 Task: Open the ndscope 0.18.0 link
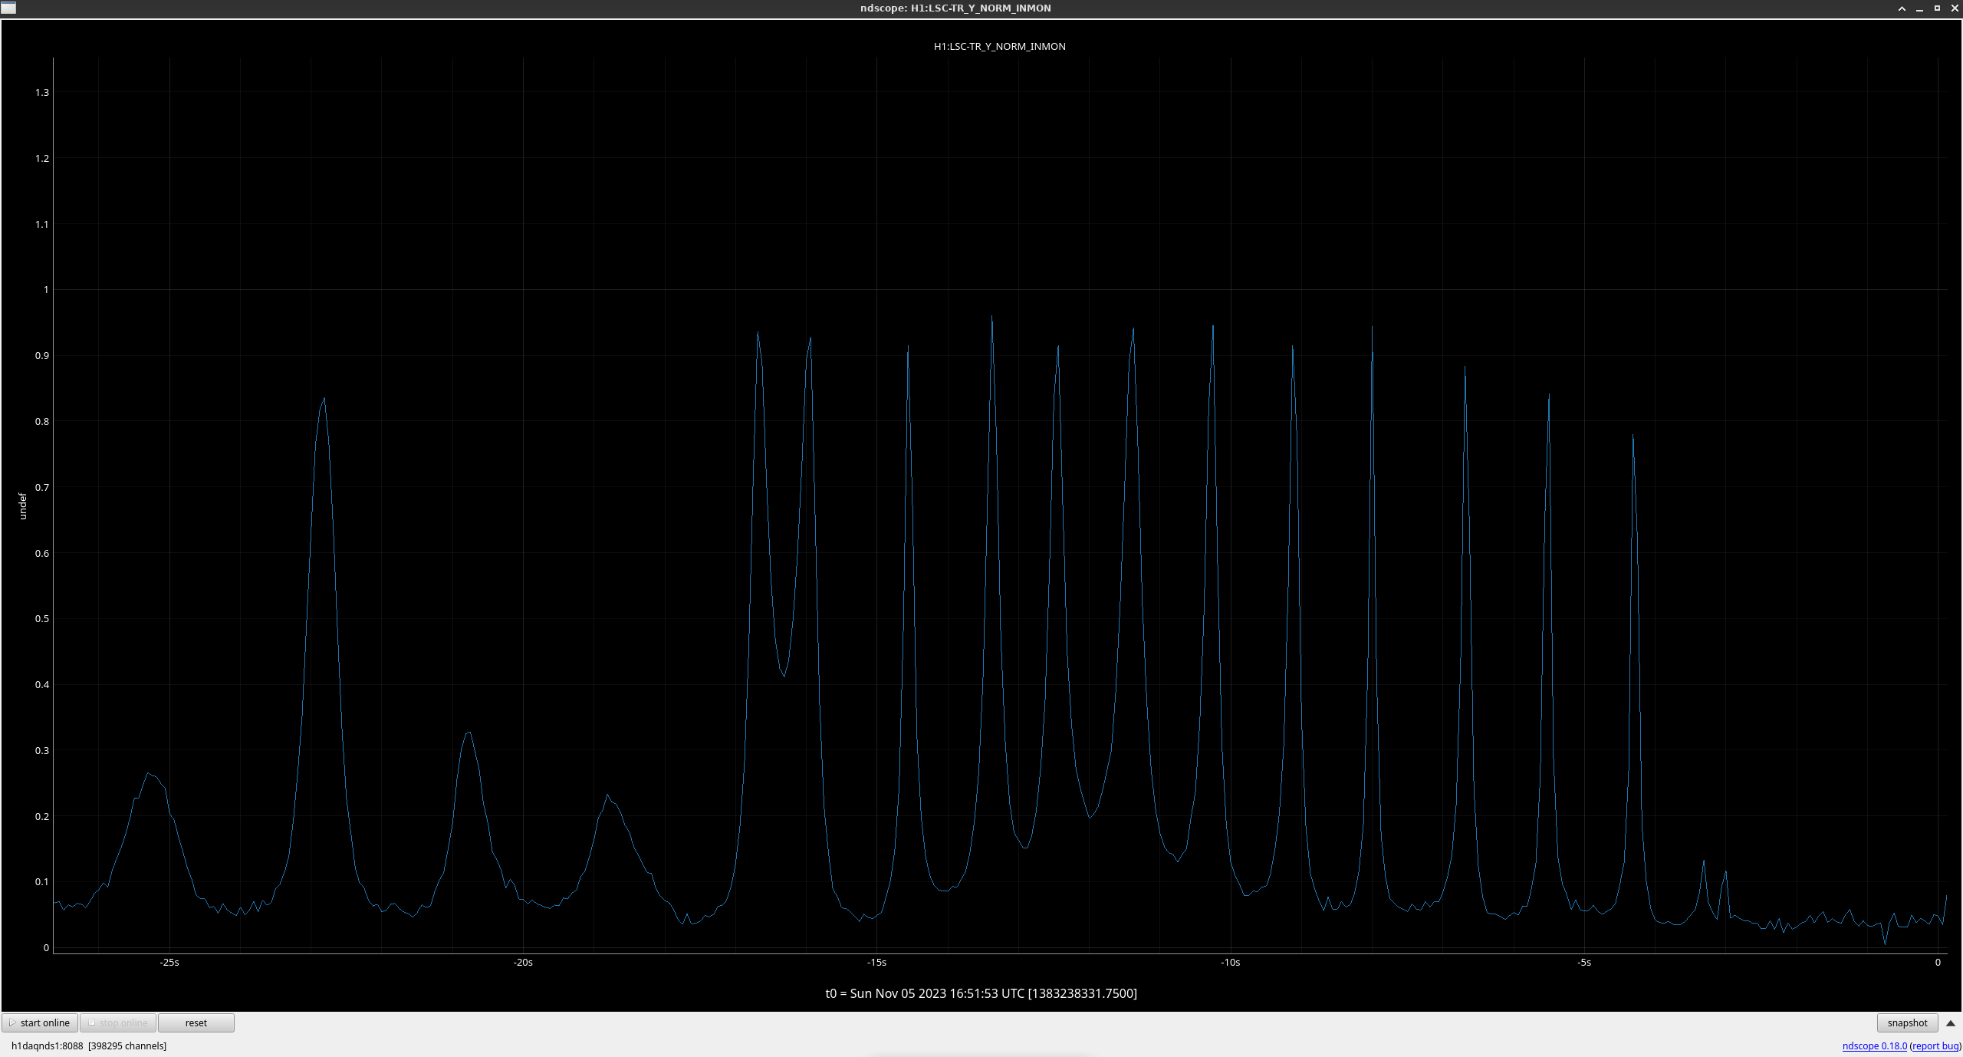[x=1874, y=1045]
